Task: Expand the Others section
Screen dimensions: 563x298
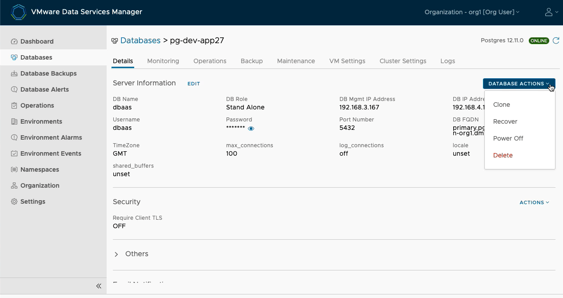Action: point(116,254)
